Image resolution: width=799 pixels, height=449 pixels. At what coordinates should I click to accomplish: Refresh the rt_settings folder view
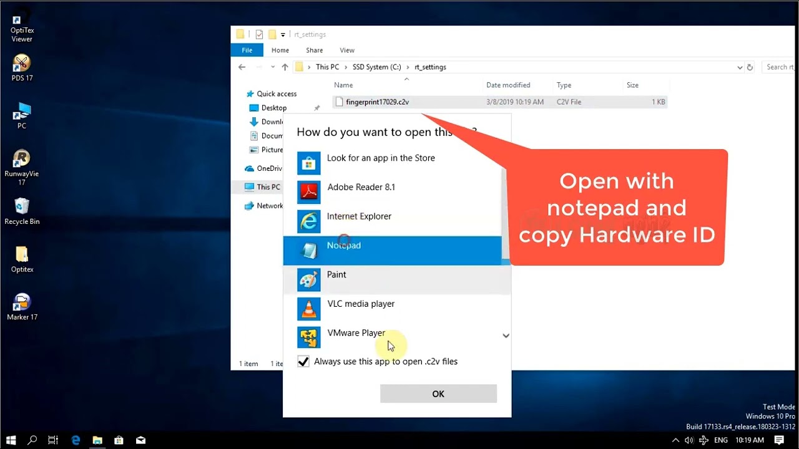pos(750,67)
